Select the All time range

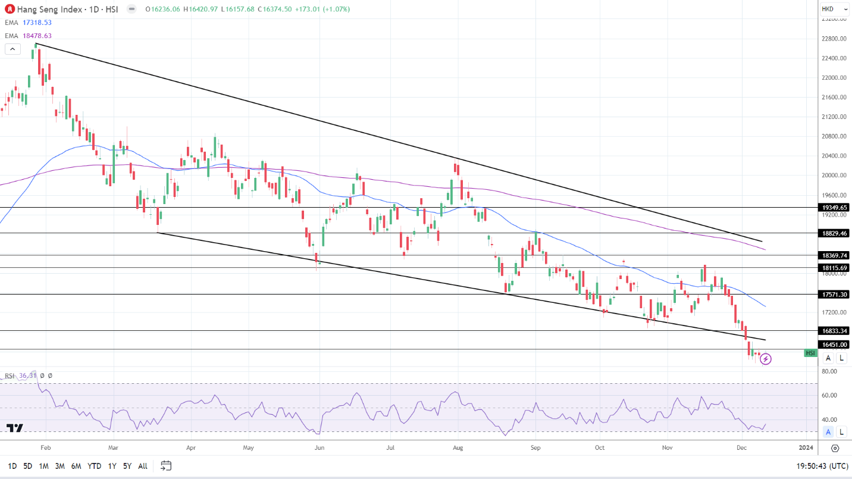pos(143,466)
